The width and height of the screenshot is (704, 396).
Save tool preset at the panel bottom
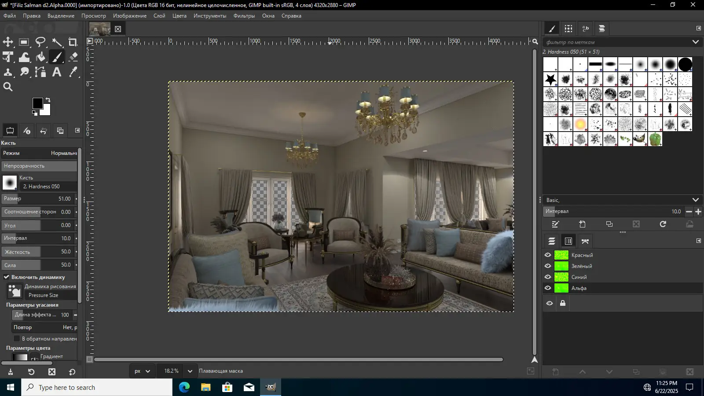click(11, 372)
